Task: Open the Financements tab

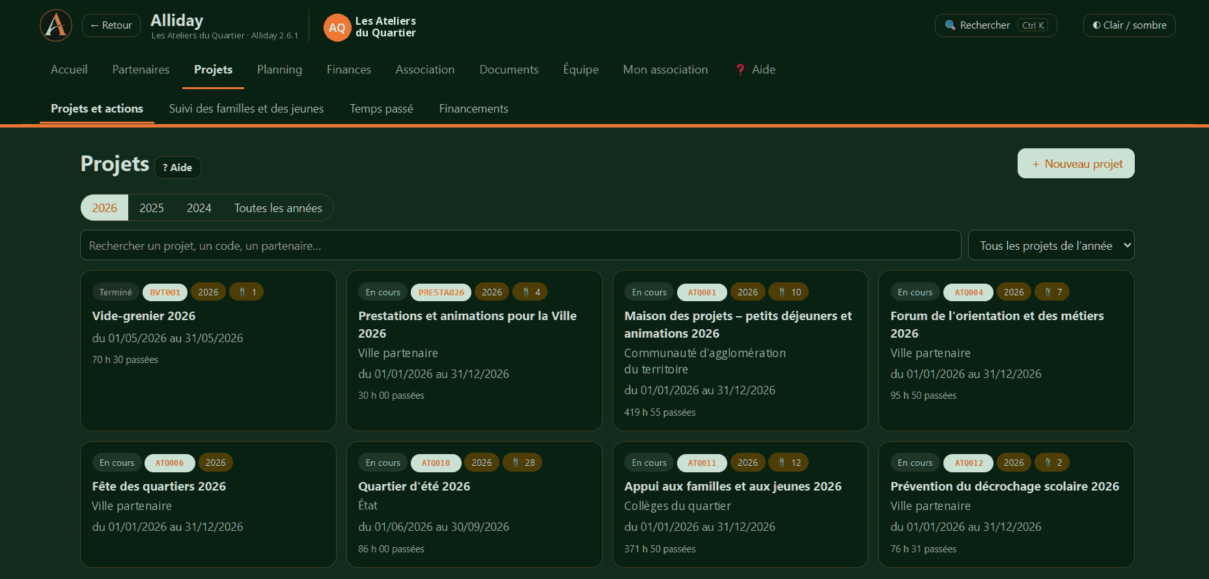Action: tap(473, 109)
